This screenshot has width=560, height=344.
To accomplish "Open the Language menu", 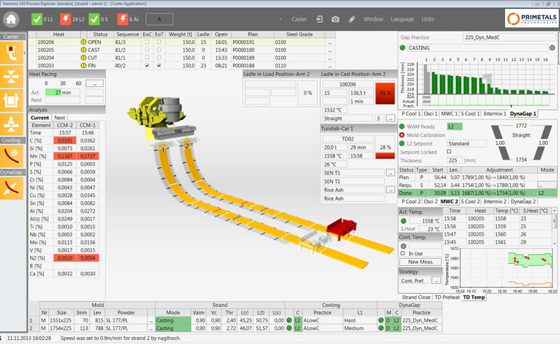I will 402,19.
